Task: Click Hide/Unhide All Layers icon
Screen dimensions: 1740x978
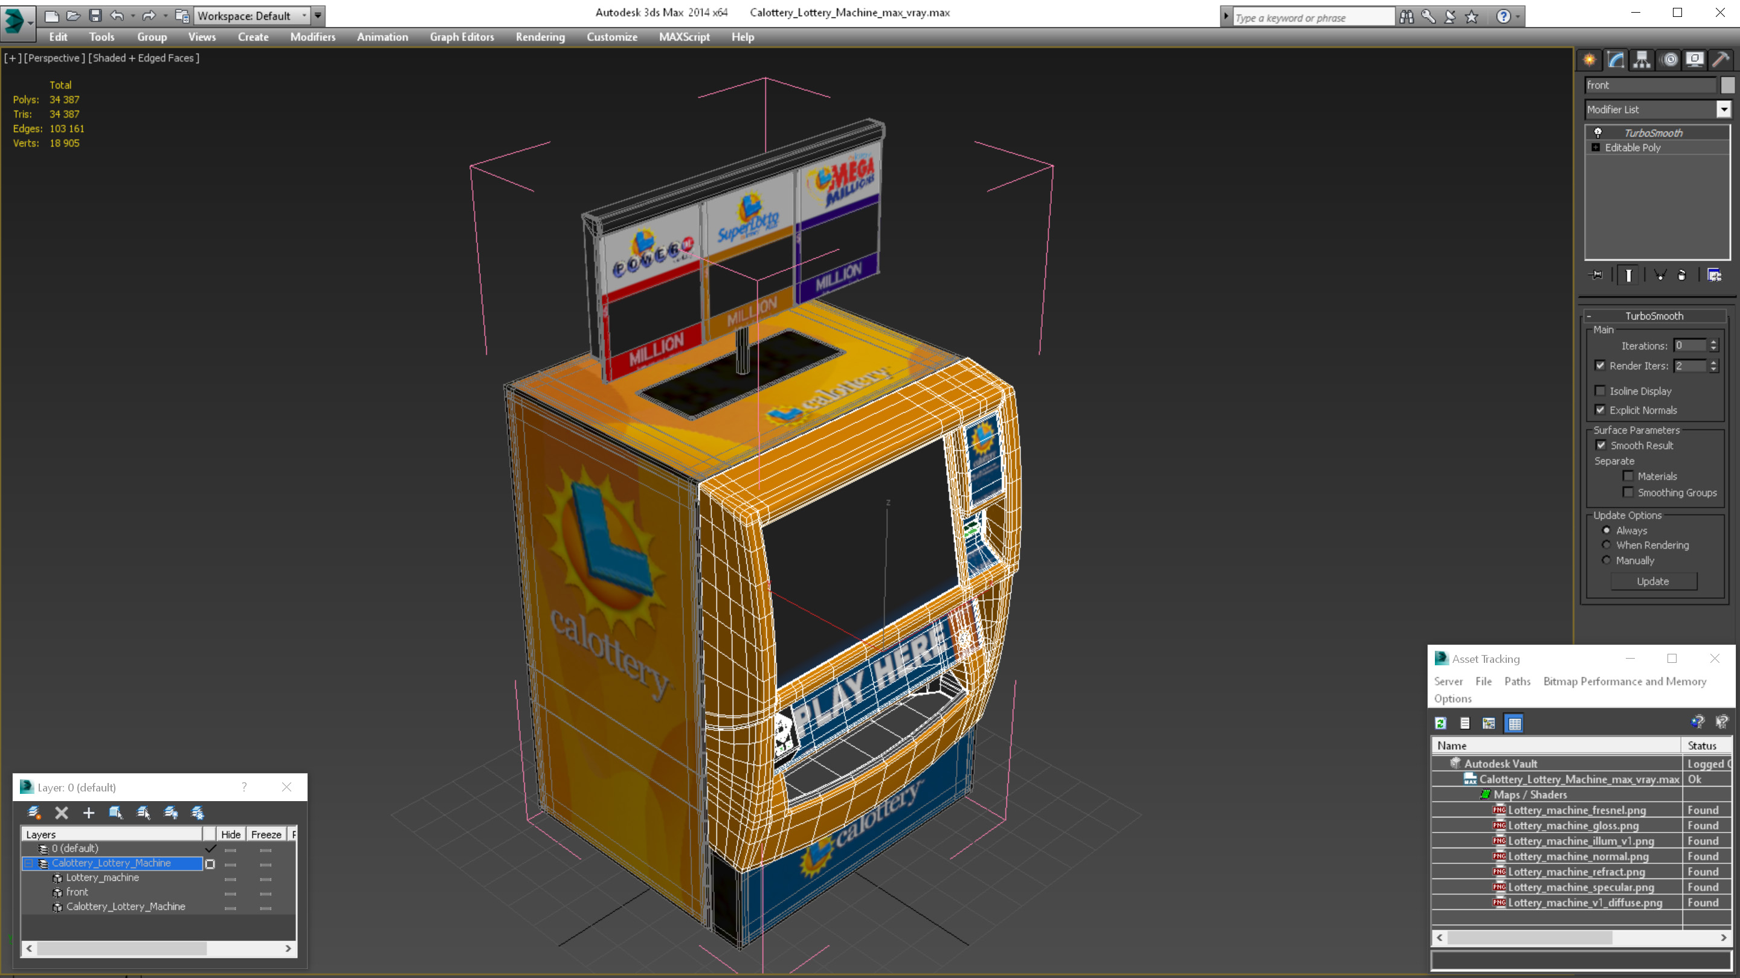Action: 170,813
